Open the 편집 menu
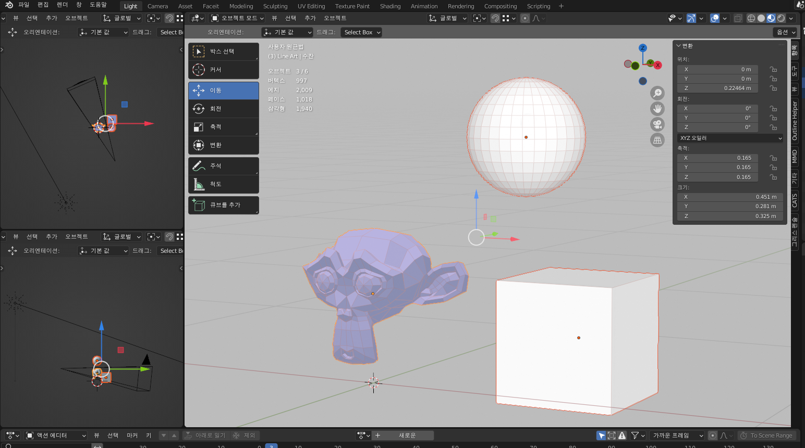The image size is (805, 448). [x=43, y=5]
